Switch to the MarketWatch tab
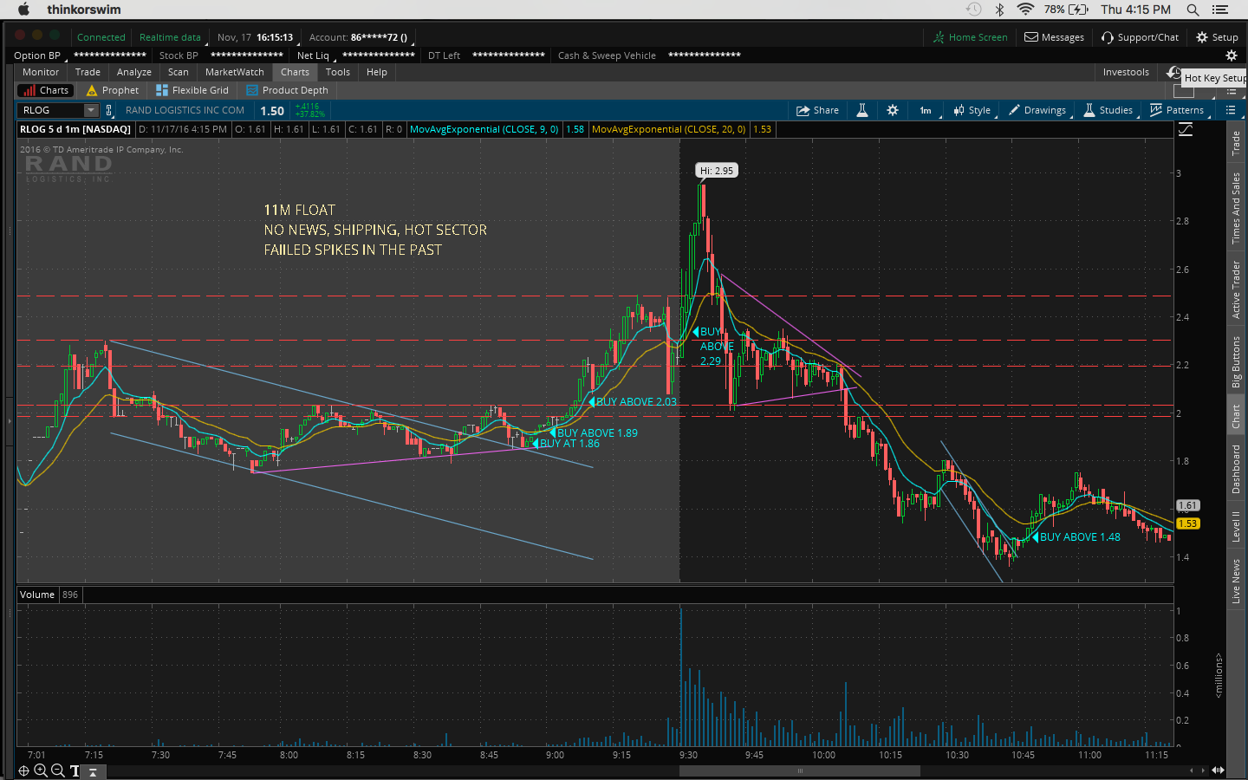The height and width of the screenshot is (780, 1248). click(235, 72)
